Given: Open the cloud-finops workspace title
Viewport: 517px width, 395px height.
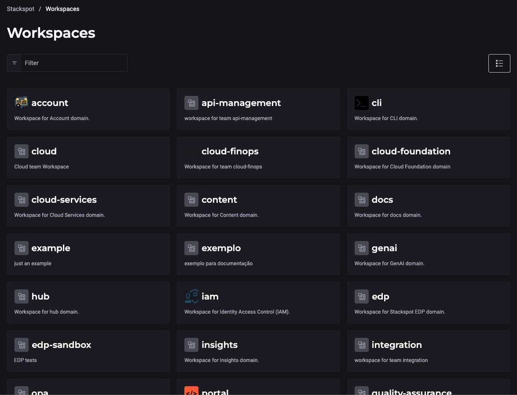Looking at the screenshot, I should tap(230, 151).
